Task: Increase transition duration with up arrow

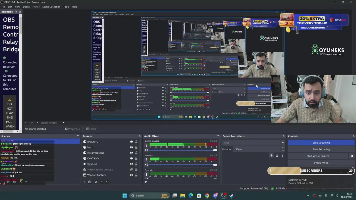Action: [283, 148]
